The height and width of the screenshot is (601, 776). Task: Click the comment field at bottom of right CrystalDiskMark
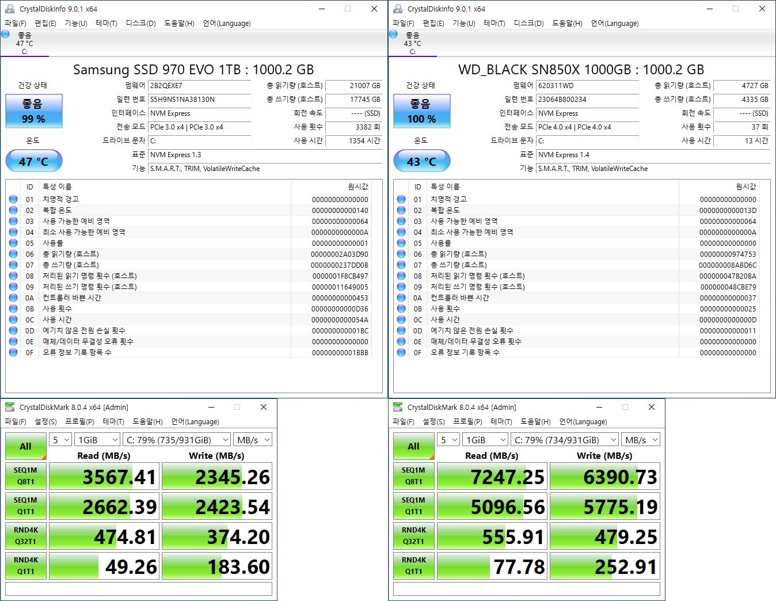pos(527,589)
